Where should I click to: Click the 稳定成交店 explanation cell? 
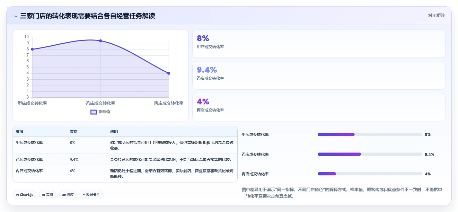coord(172,145)
